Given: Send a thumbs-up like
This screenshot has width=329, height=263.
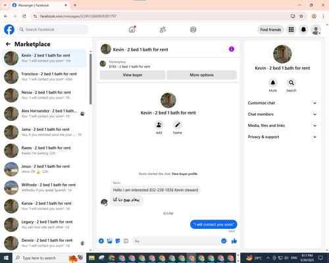Looking at the screenshot, I should coord(234,241).
